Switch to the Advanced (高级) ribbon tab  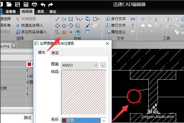(41, 12)
